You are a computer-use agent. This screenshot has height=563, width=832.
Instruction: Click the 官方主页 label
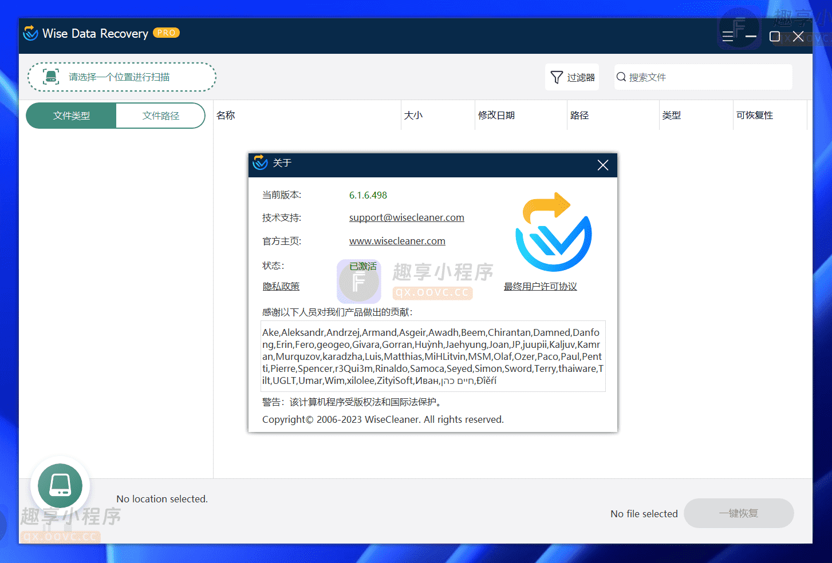[282, 241]
